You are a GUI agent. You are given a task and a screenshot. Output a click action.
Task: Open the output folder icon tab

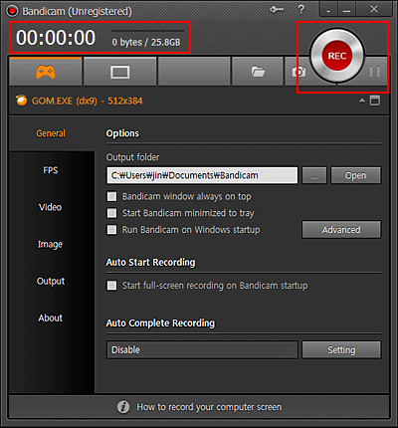coord(258,72)
